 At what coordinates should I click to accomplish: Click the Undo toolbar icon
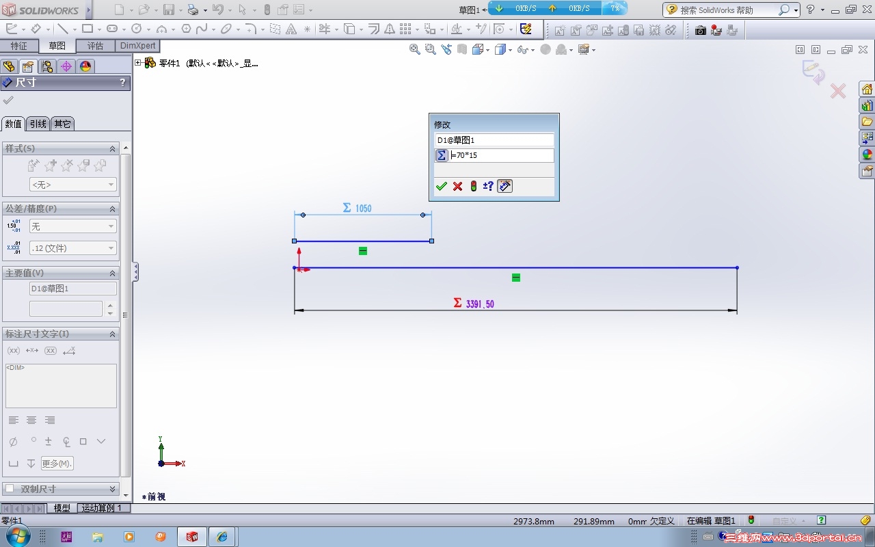click(217, 10)
